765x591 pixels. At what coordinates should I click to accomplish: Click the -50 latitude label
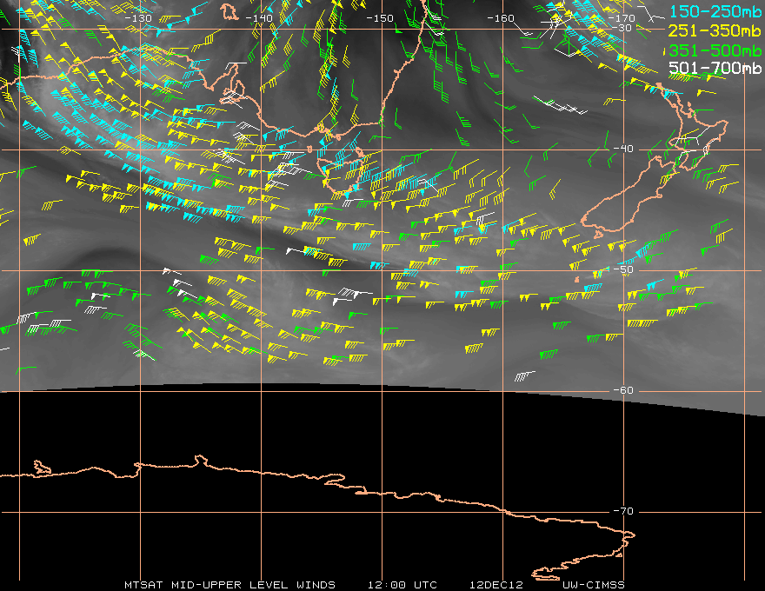623,269
